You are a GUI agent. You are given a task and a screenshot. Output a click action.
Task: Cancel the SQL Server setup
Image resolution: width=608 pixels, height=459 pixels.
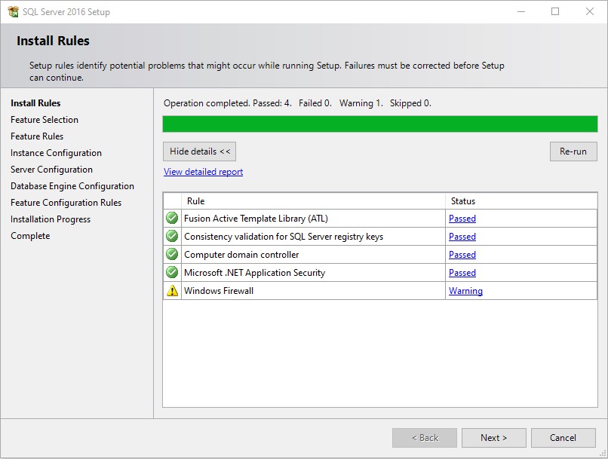pos(563,438)
